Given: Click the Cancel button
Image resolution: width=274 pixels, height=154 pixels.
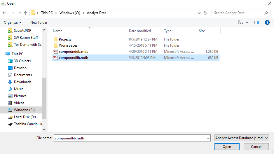Looking at the screenshot, I should tap(256, 147).
